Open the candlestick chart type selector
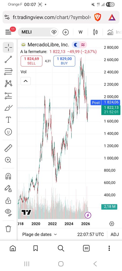 point(95,32)
